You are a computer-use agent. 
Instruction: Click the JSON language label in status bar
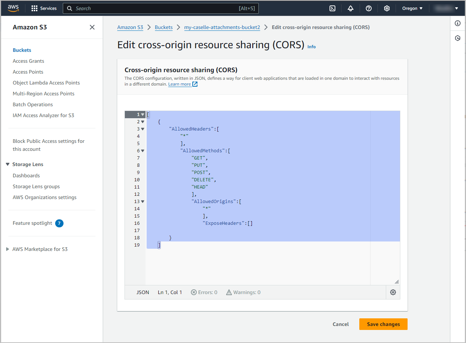tap(143, 292)
